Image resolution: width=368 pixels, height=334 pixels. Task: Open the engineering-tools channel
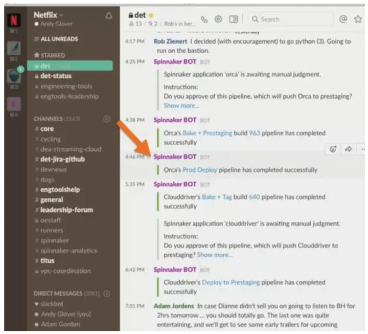click(64, 86)
